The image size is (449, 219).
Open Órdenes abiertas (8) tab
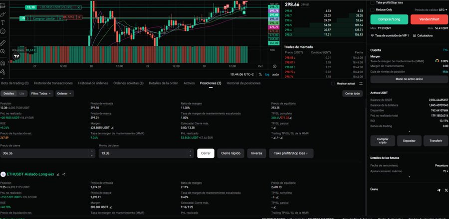point(128,83)
